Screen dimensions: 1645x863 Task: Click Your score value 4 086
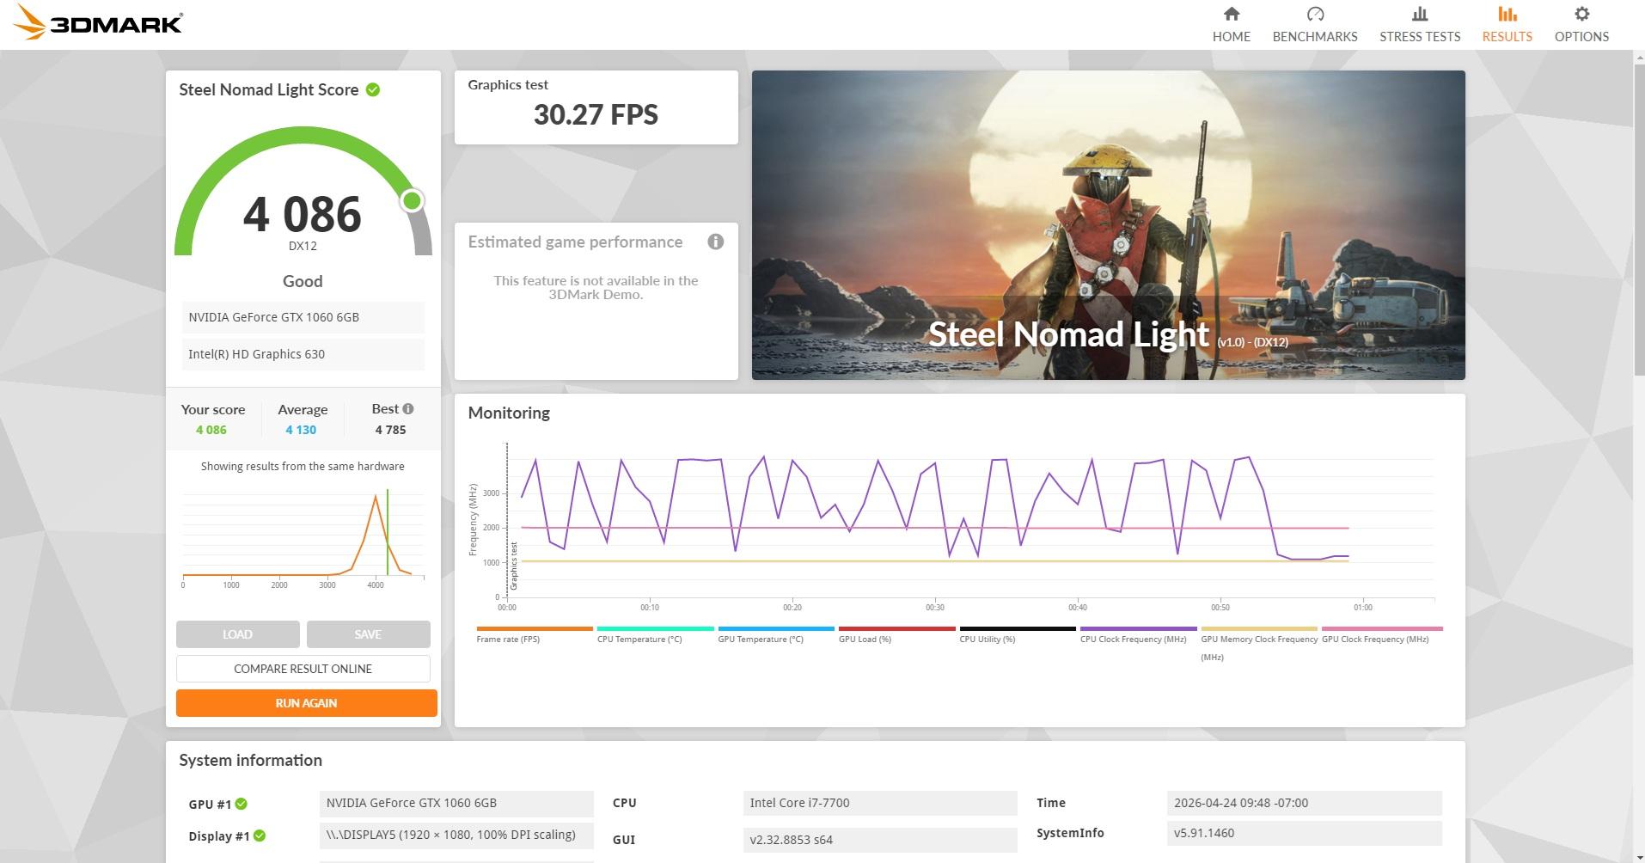coord(211,430)
